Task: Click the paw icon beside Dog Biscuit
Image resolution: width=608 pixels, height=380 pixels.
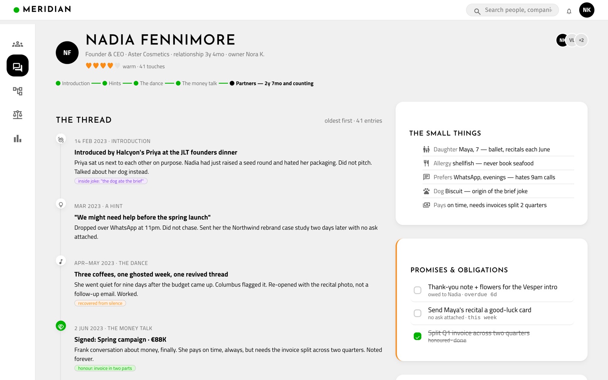Action: point(426,191)
